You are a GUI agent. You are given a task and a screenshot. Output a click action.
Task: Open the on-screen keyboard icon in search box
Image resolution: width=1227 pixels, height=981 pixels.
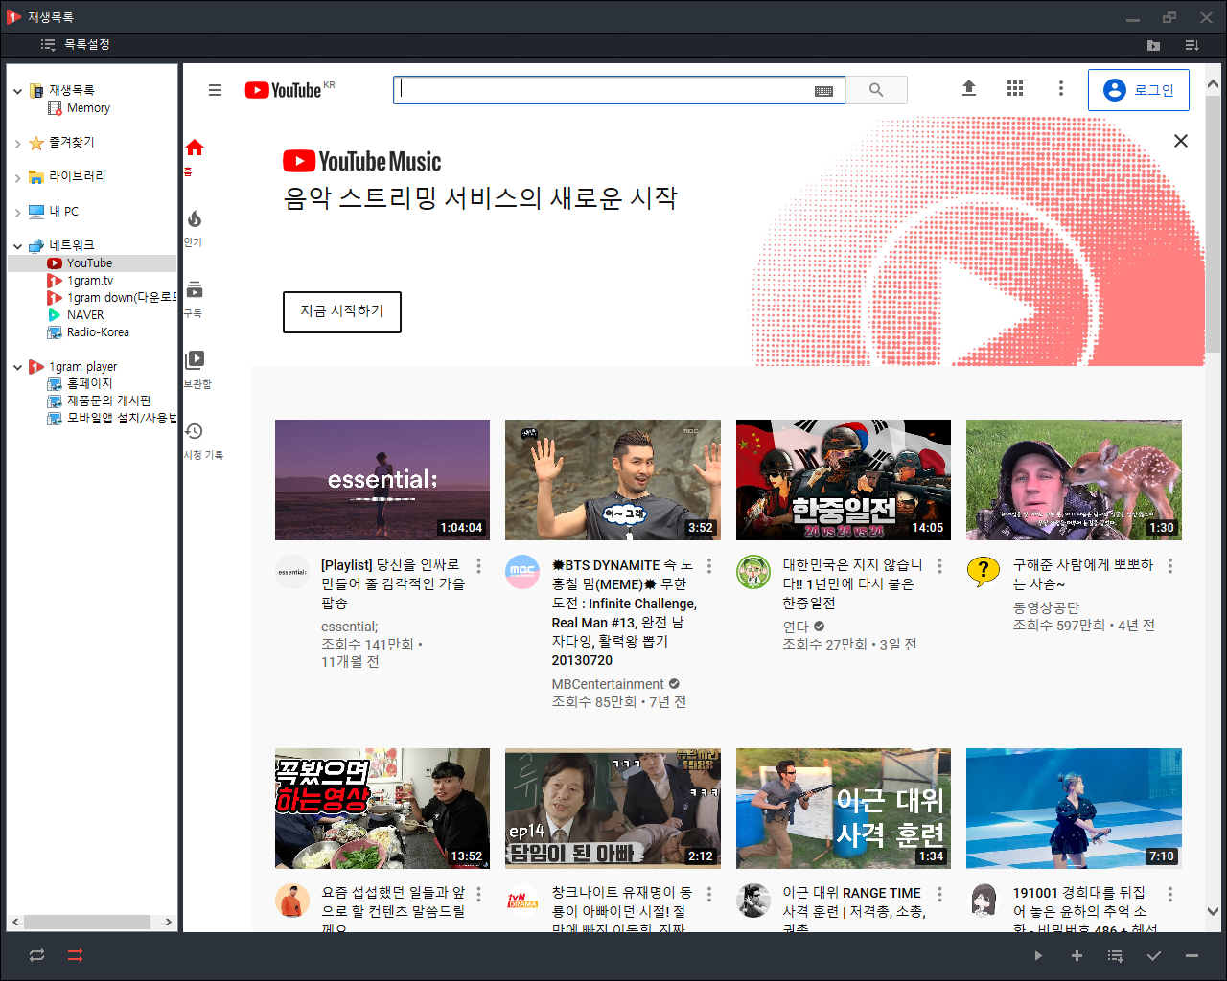point(823,90)
